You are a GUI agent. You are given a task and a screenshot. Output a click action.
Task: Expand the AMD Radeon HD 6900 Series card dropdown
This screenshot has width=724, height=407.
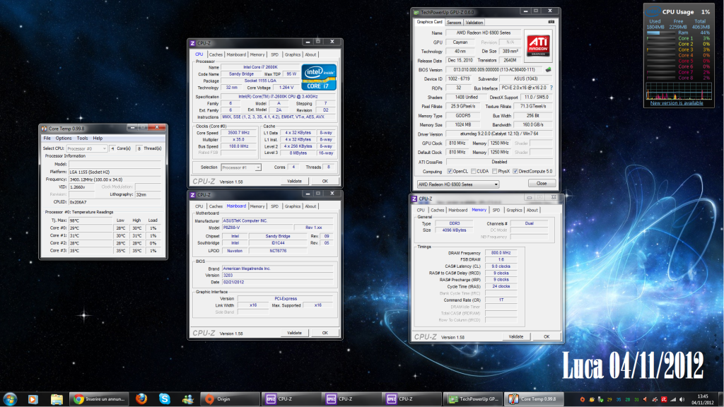458,184
